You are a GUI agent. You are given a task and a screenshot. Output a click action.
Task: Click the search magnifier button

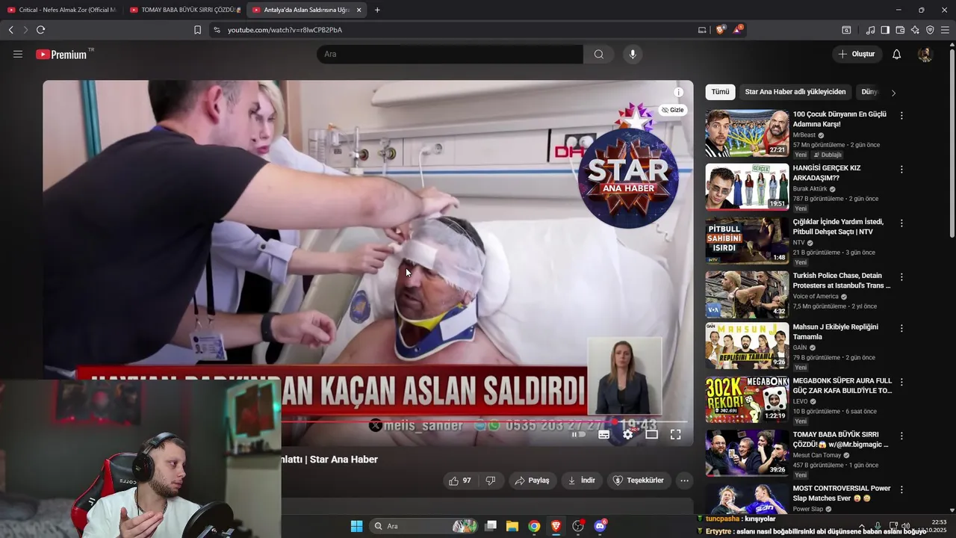[x=599, y=54]
